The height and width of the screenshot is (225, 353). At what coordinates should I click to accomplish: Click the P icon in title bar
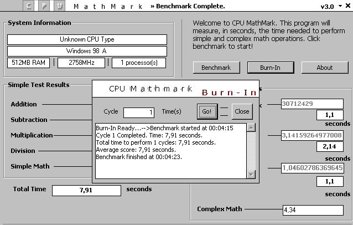coord(44,6)
